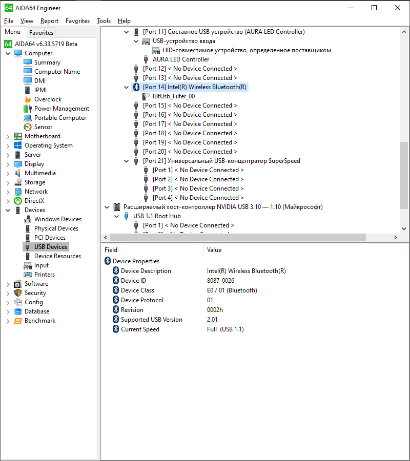Click the Storage disk icon
410x461 pixels.
pyautogui.click(x=18, y=182)
